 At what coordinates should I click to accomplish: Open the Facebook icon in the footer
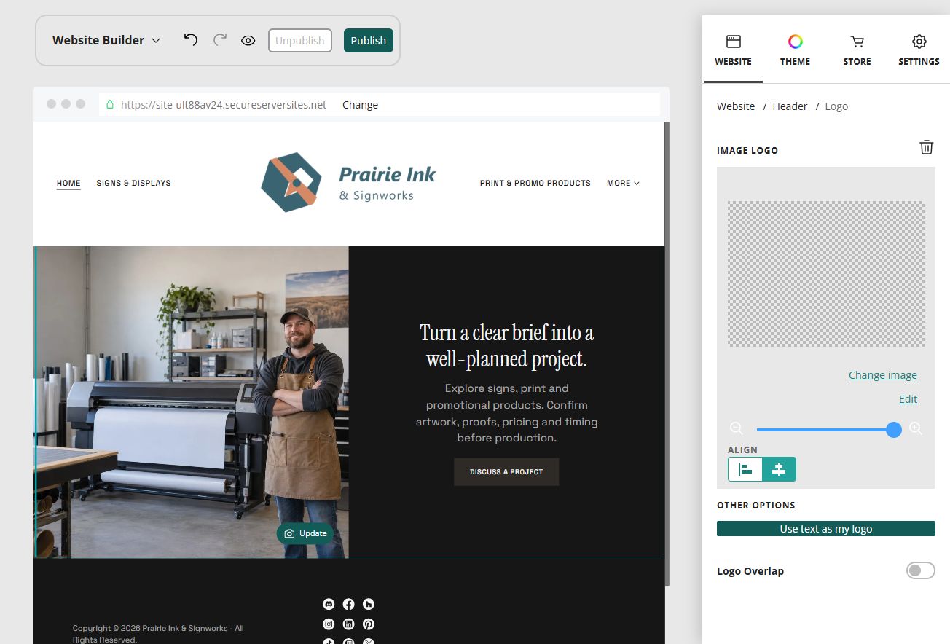(349, 604)
